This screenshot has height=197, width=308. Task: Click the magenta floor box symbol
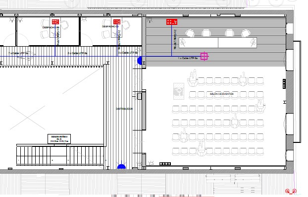(204, 56)
